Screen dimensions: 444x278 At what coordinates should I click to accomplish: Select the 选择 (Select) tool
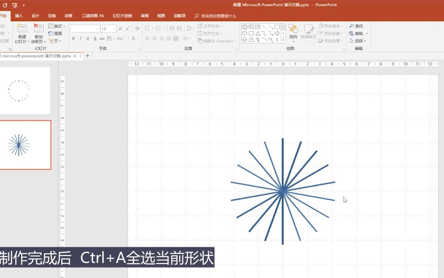click(x=358, y=41)
